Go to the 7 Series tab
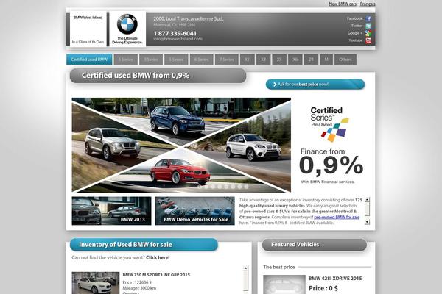 click(x=227, y=60)
